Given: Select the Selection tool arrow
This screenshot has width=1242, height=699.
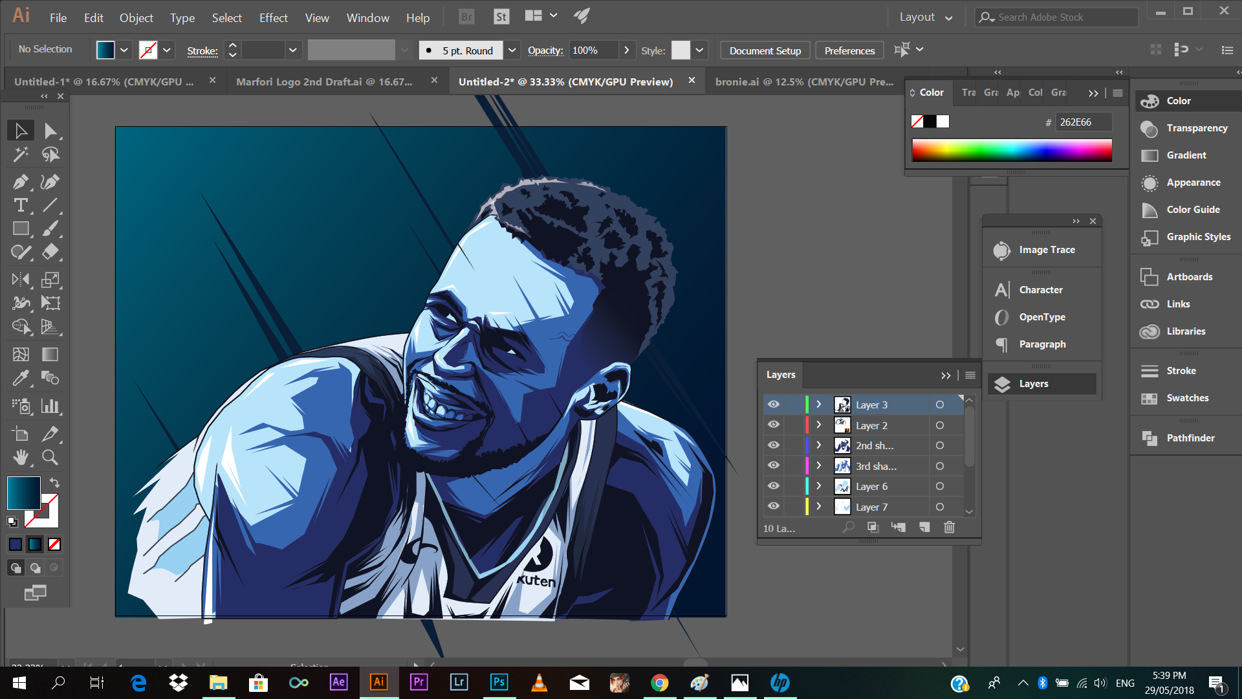Looking at the screenshot, I should click(21, 131).
